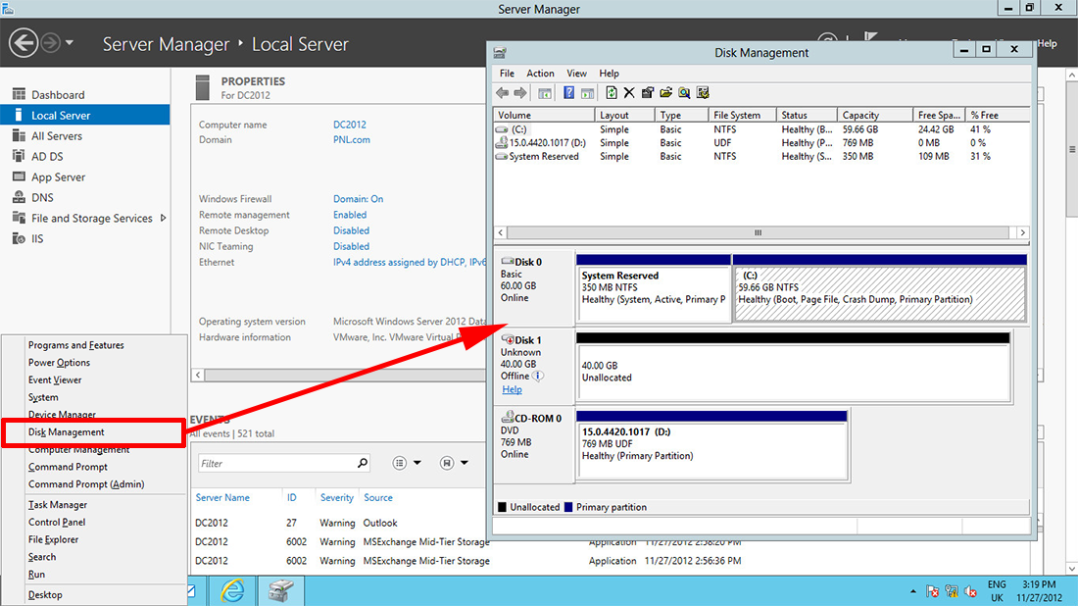Open the Properties toolbar icon in Disk Management
Screen dimensions: 1078x606
coord(648,93)
